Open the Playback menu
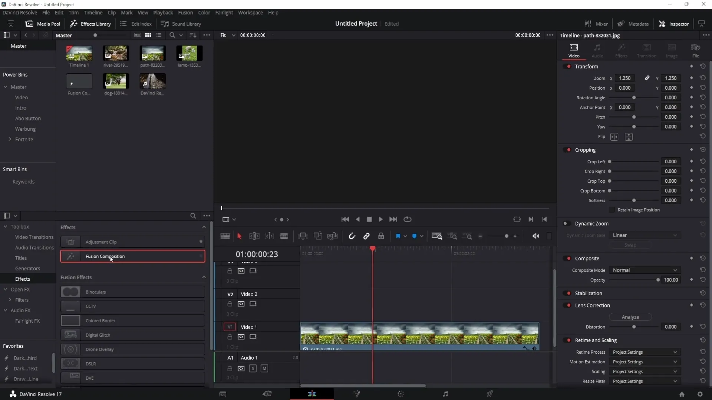 [163, 13]
